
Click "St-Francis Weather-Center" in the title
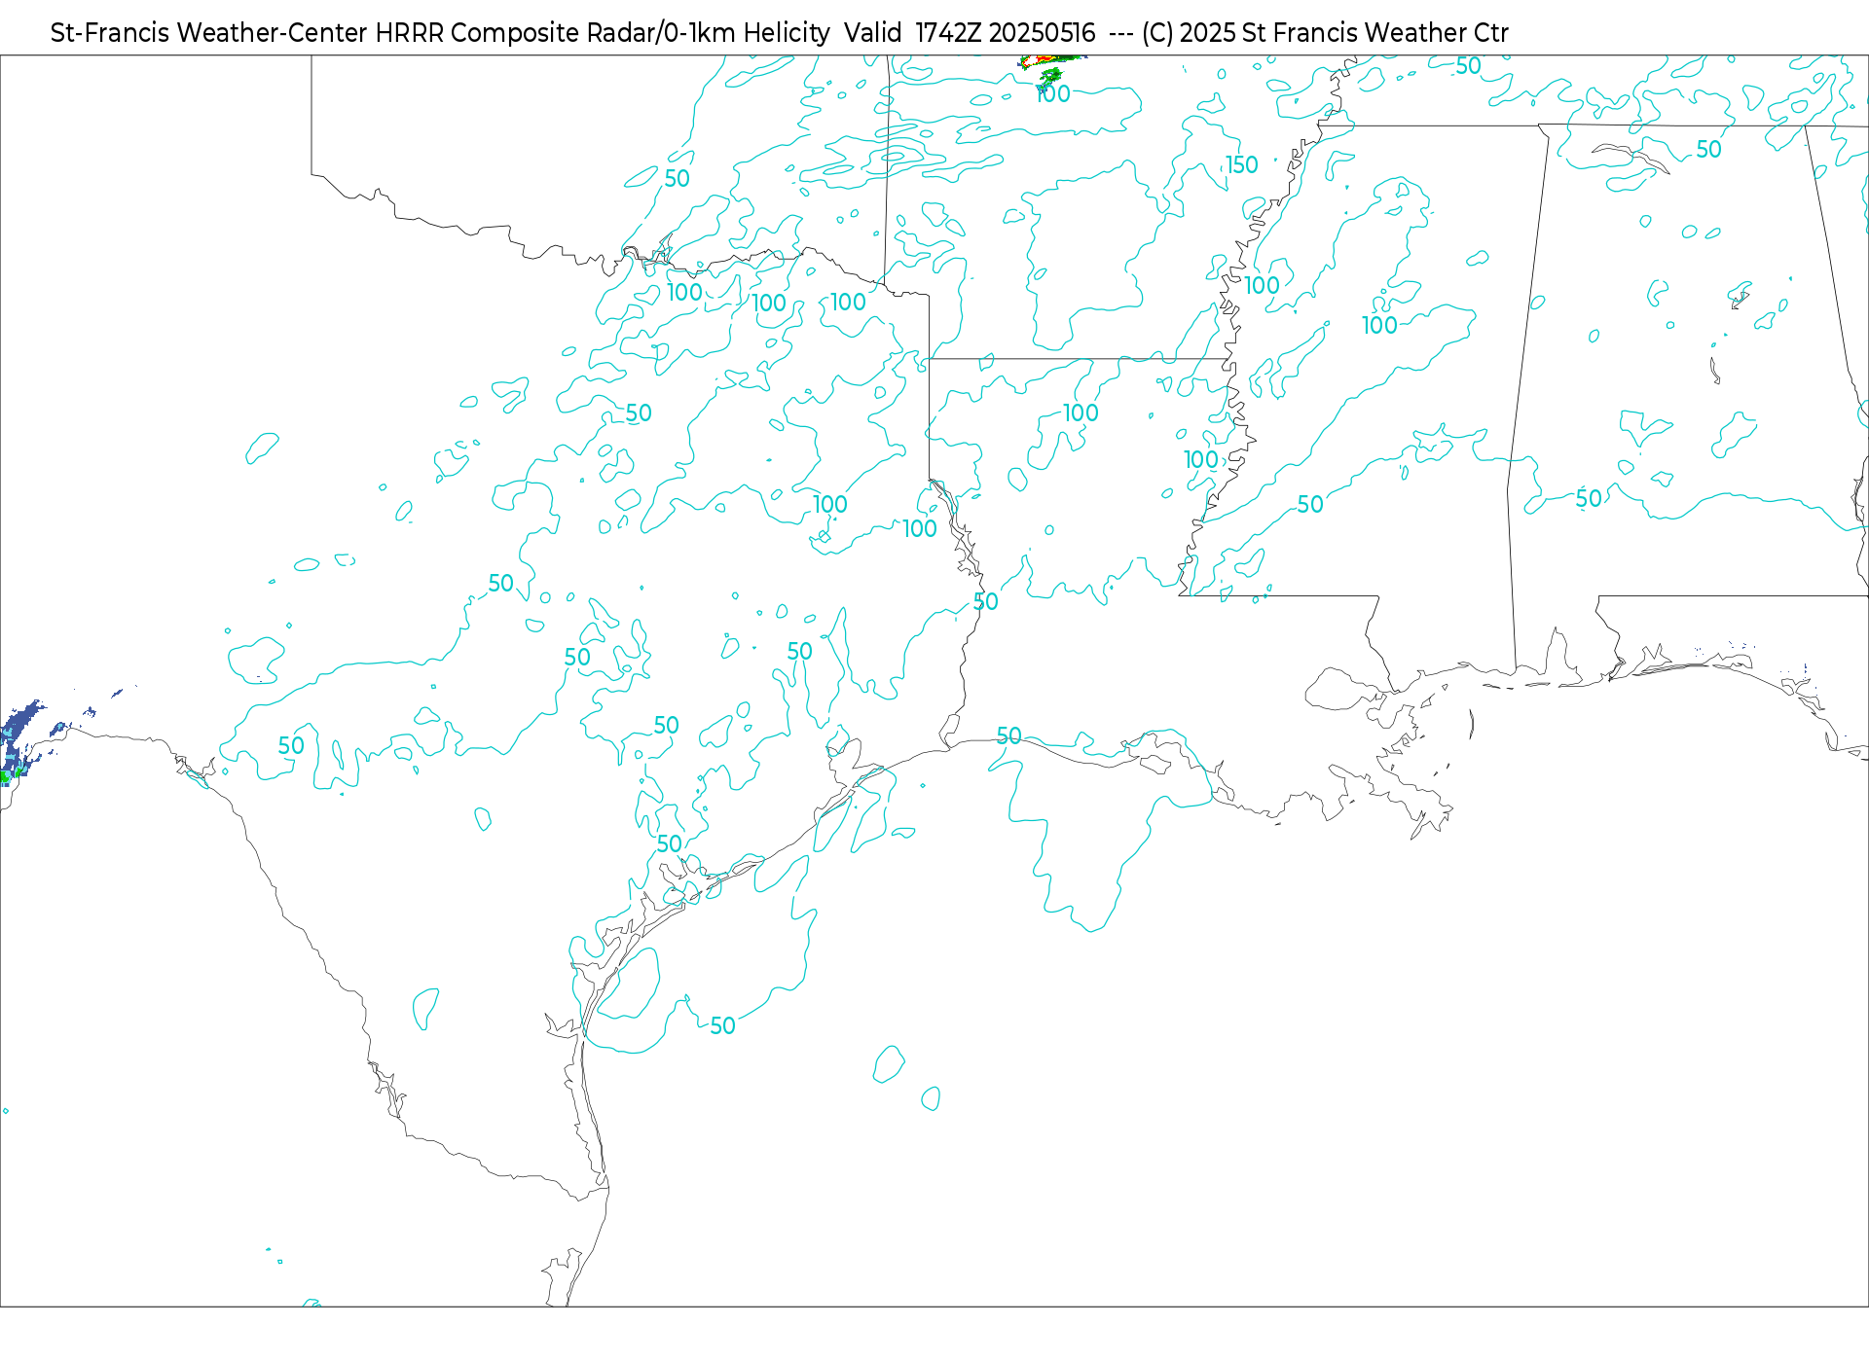(208, 33)
